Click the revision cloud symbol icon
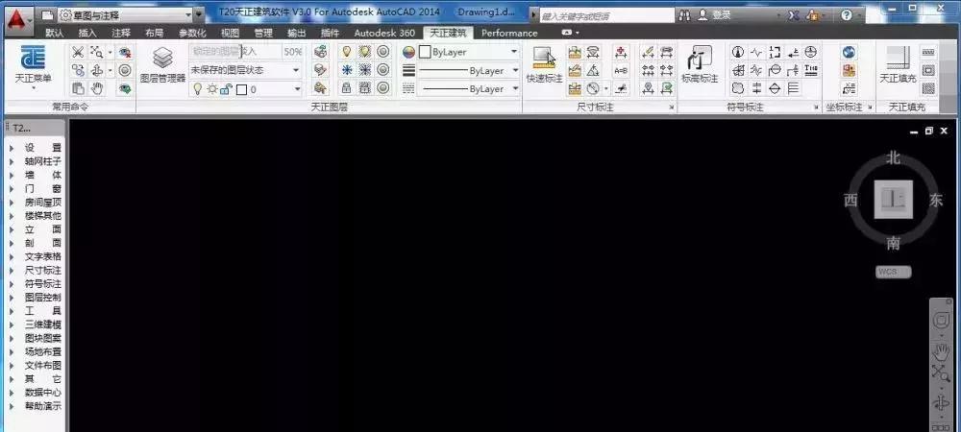Viewport: 961px width, 432px height. coord(738,88)
